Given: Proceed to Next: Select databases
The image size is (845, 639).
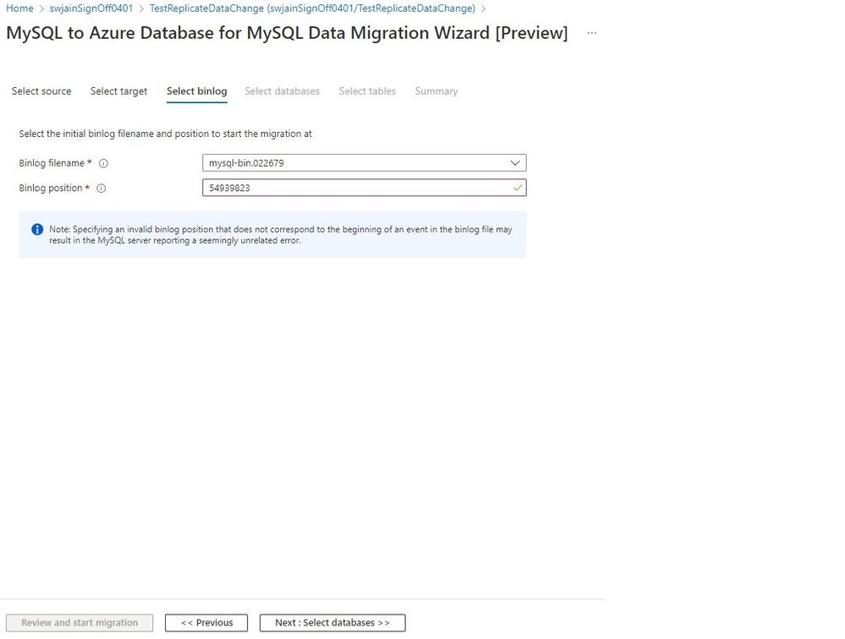Looking at the screenshot, I should (x=332, y=623).
